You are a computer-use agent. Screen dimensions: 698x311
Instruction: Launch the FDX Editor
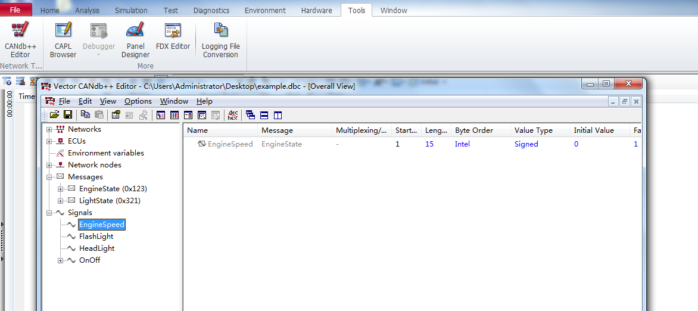173,36
